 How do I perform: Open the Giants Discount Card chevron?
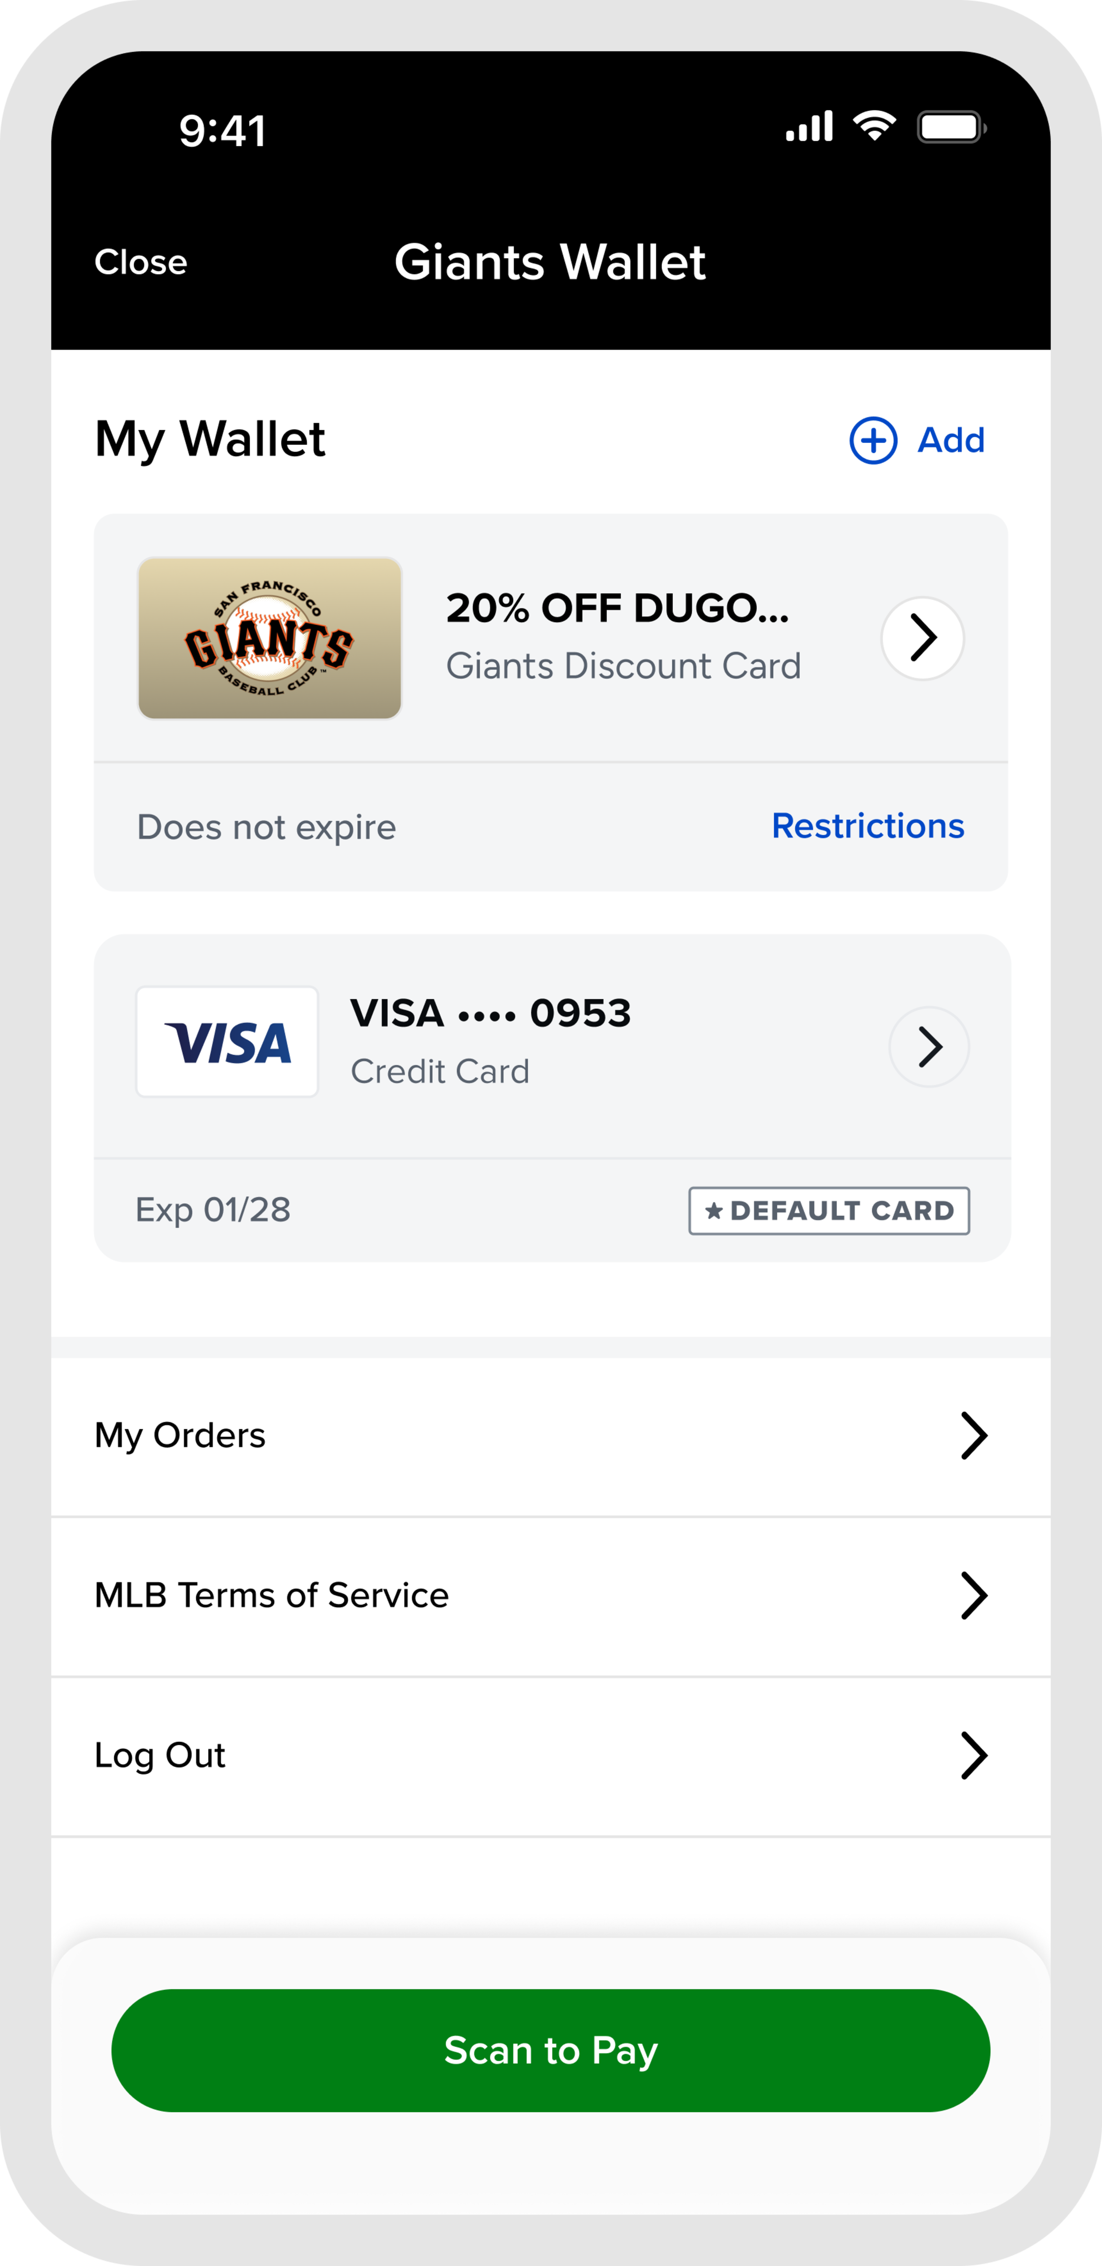click(x=923, y=638)
